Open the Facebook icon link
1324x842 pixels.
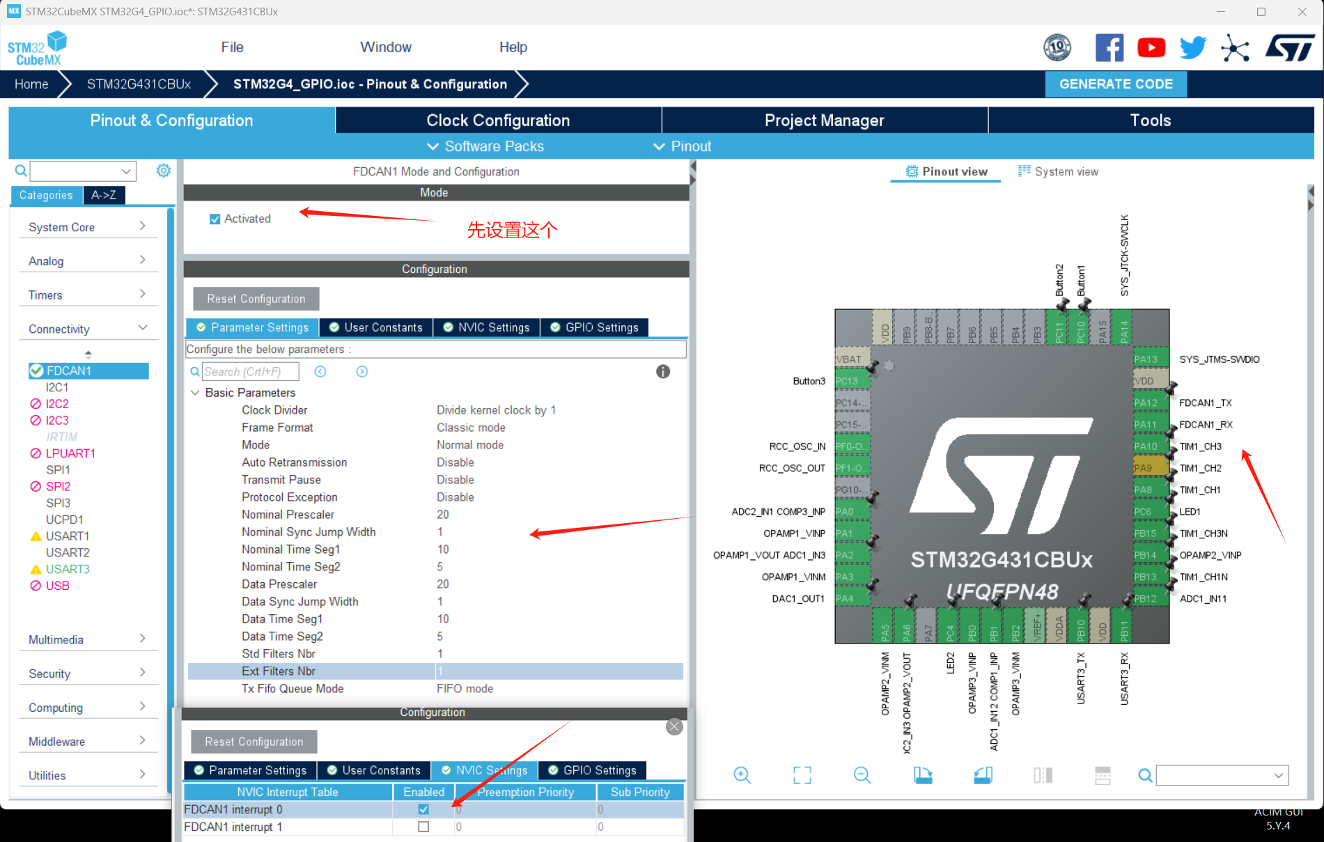point(1109,47)
